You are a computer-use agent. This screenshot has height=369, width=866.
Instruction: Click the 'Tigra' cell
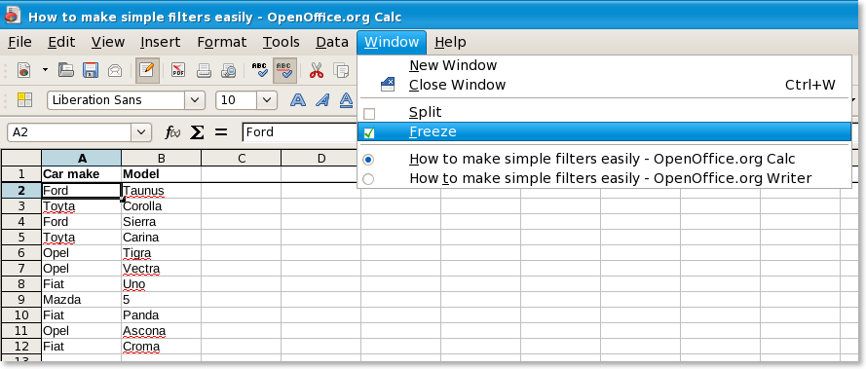click(x=162, y=253)
